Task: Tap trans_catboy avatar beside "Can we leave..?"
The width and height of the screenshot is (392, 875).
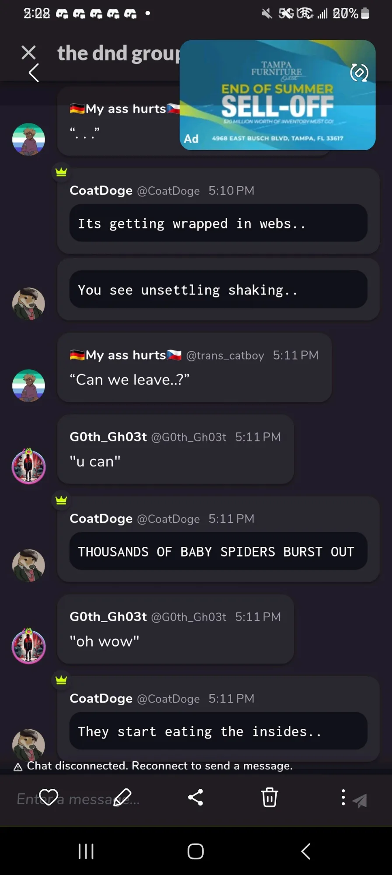Action: click(28, 386)
